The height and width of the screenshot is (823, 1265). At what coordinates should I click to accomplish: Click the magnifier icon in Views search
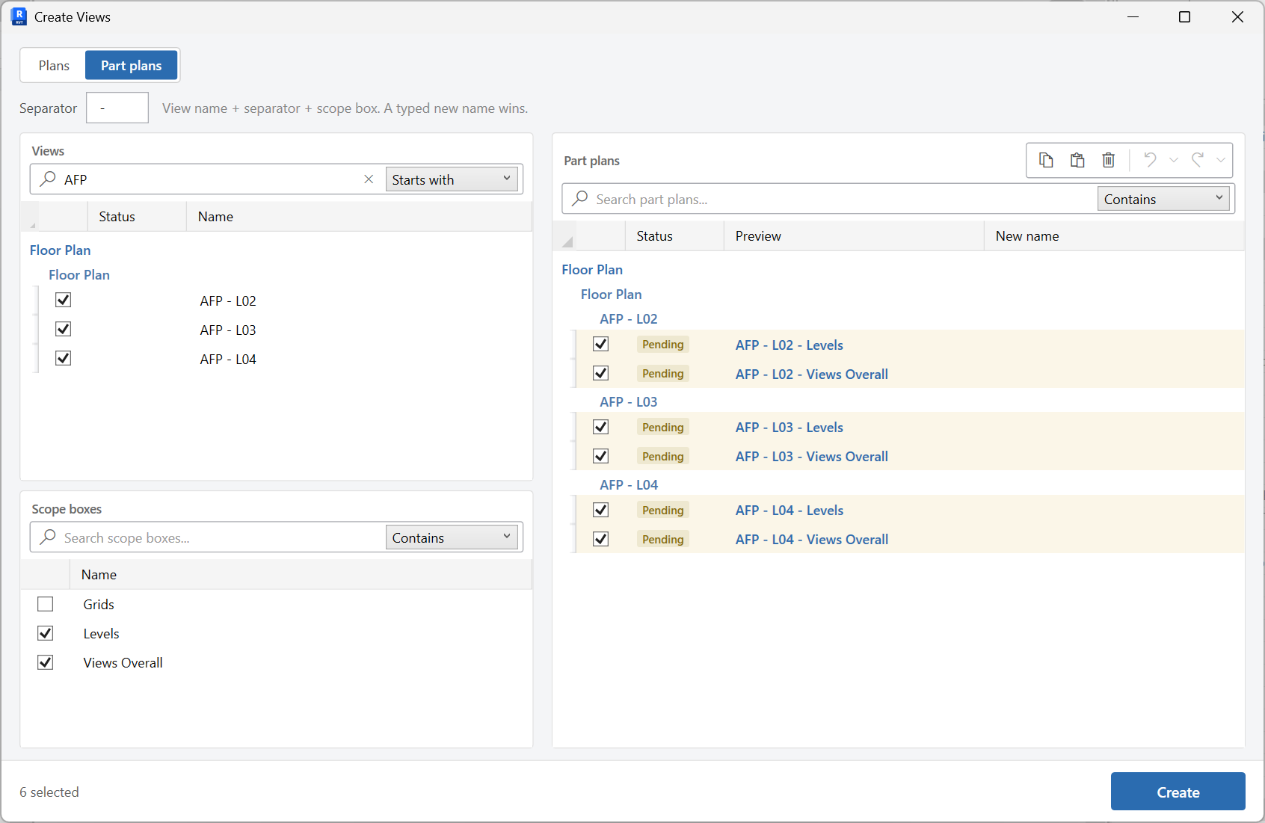pos(48,179)
